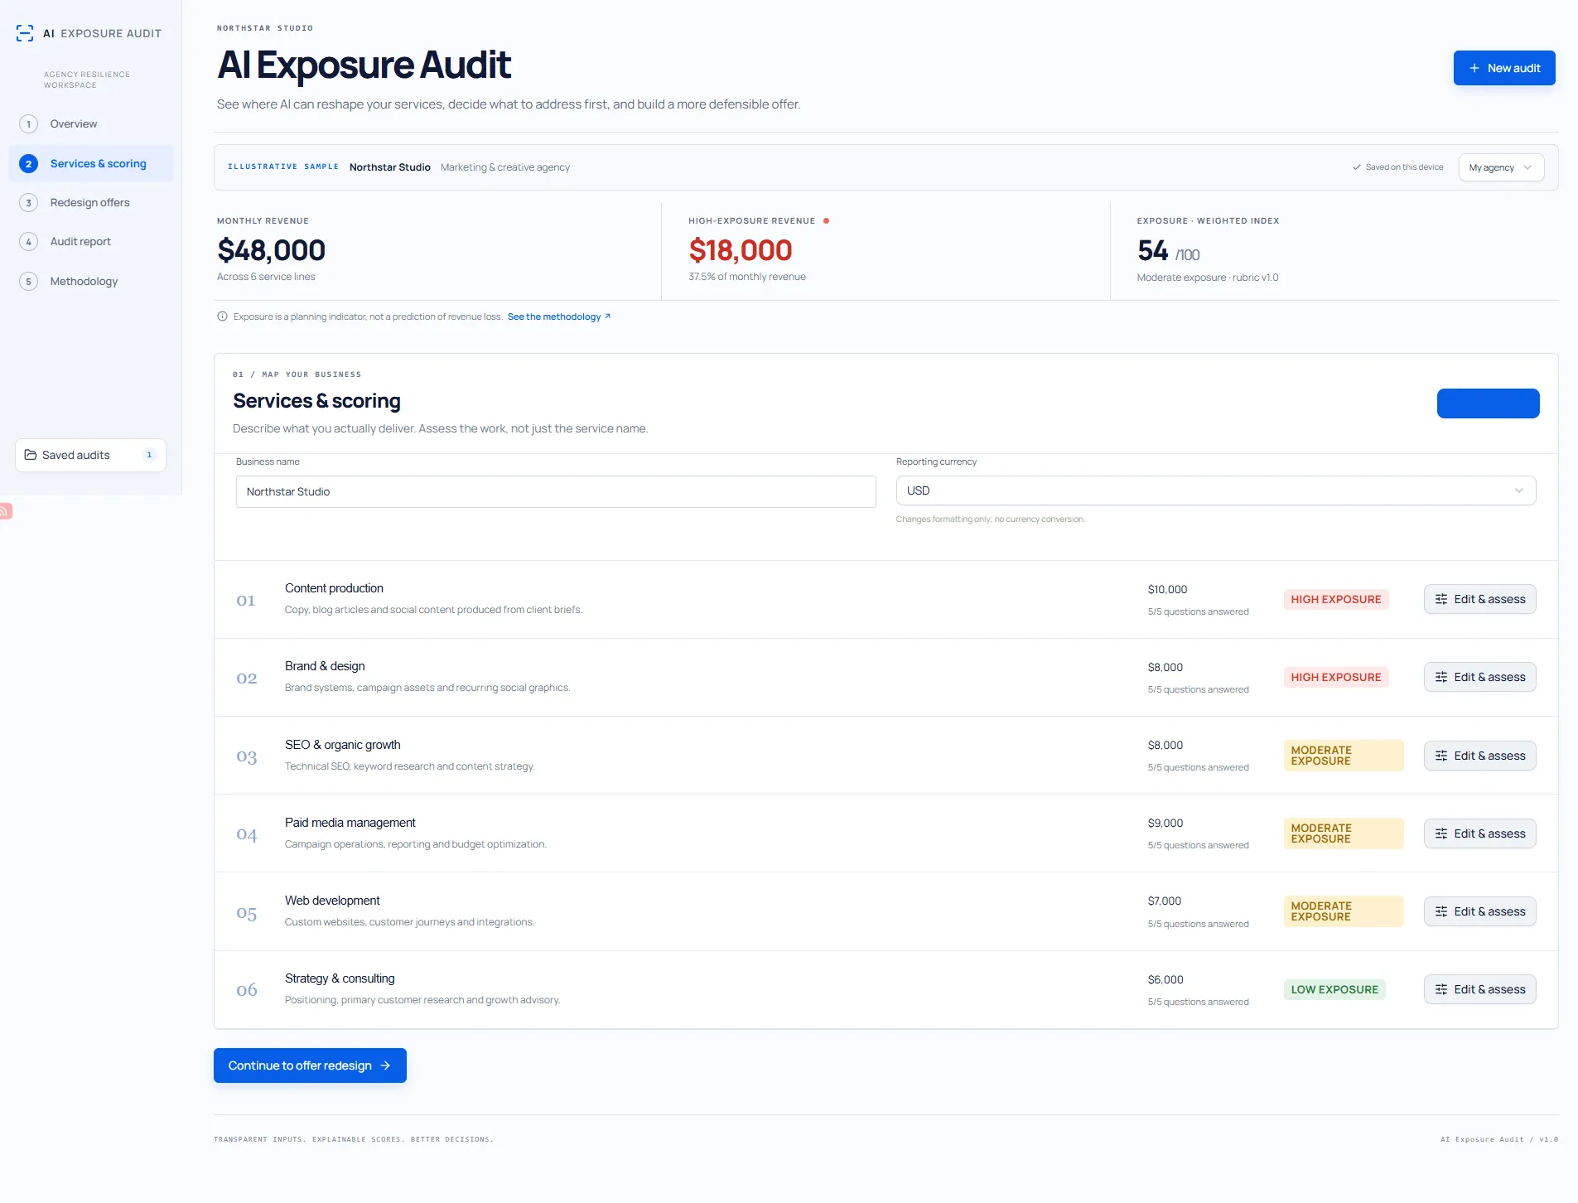
Task: Click the Saved audits count badge
Action: click(149, 455)
